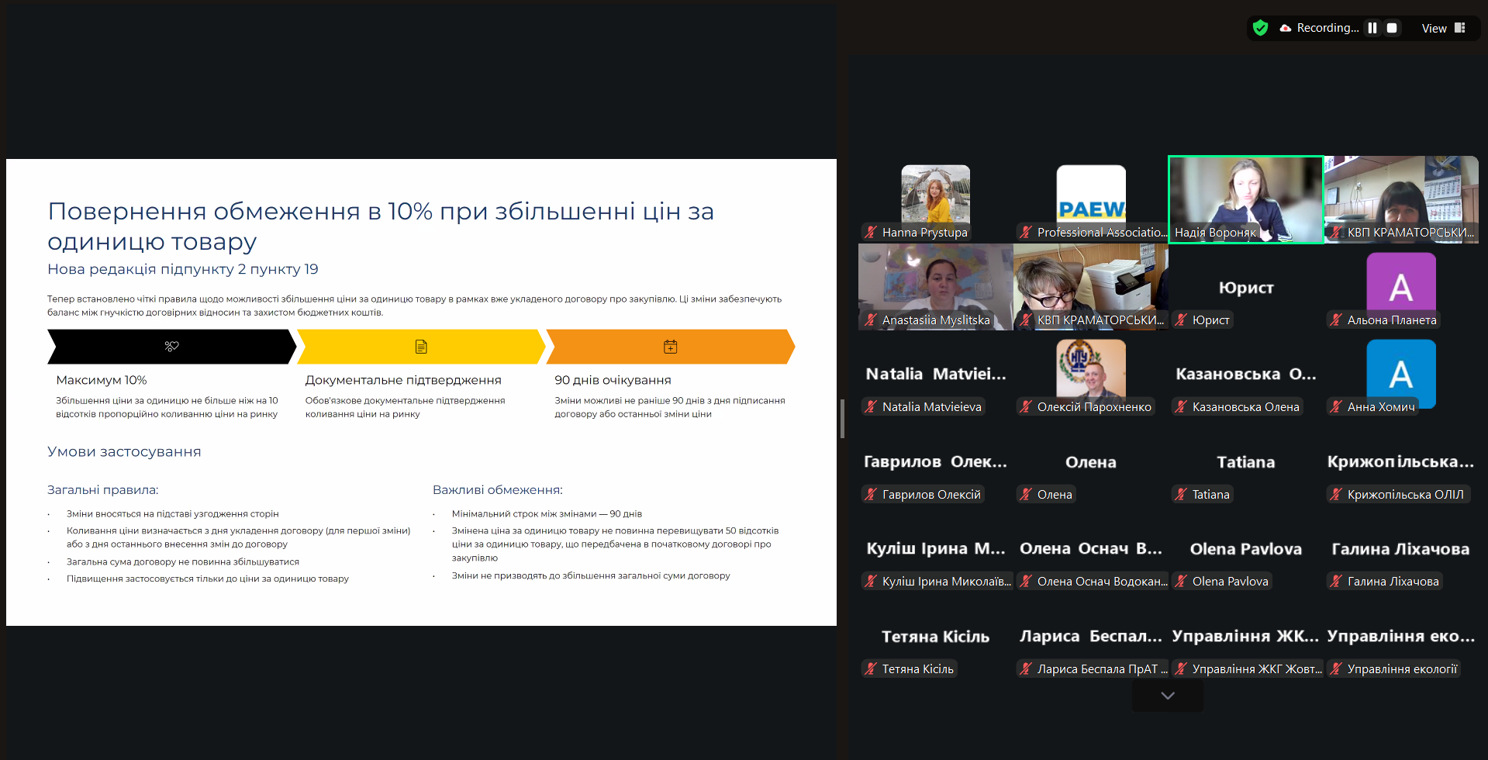Click the cloud recording status icon
1488x760 pixels.
pyautogui.click(x=1286, y=28)
